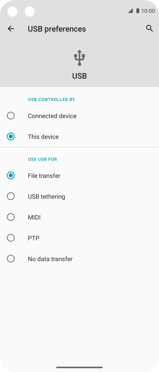Image resolution: width=159 pixels, height=372 pixels.
Task: Select the No data transfer radio button
Action: pyautogui.click(x=11, y=259)
